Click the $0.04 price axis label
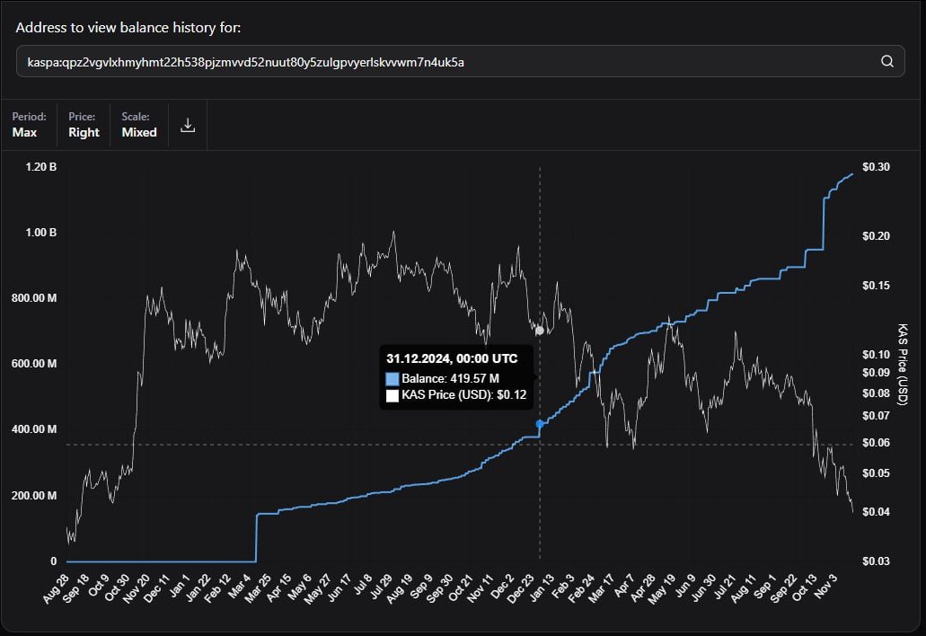 876,512
